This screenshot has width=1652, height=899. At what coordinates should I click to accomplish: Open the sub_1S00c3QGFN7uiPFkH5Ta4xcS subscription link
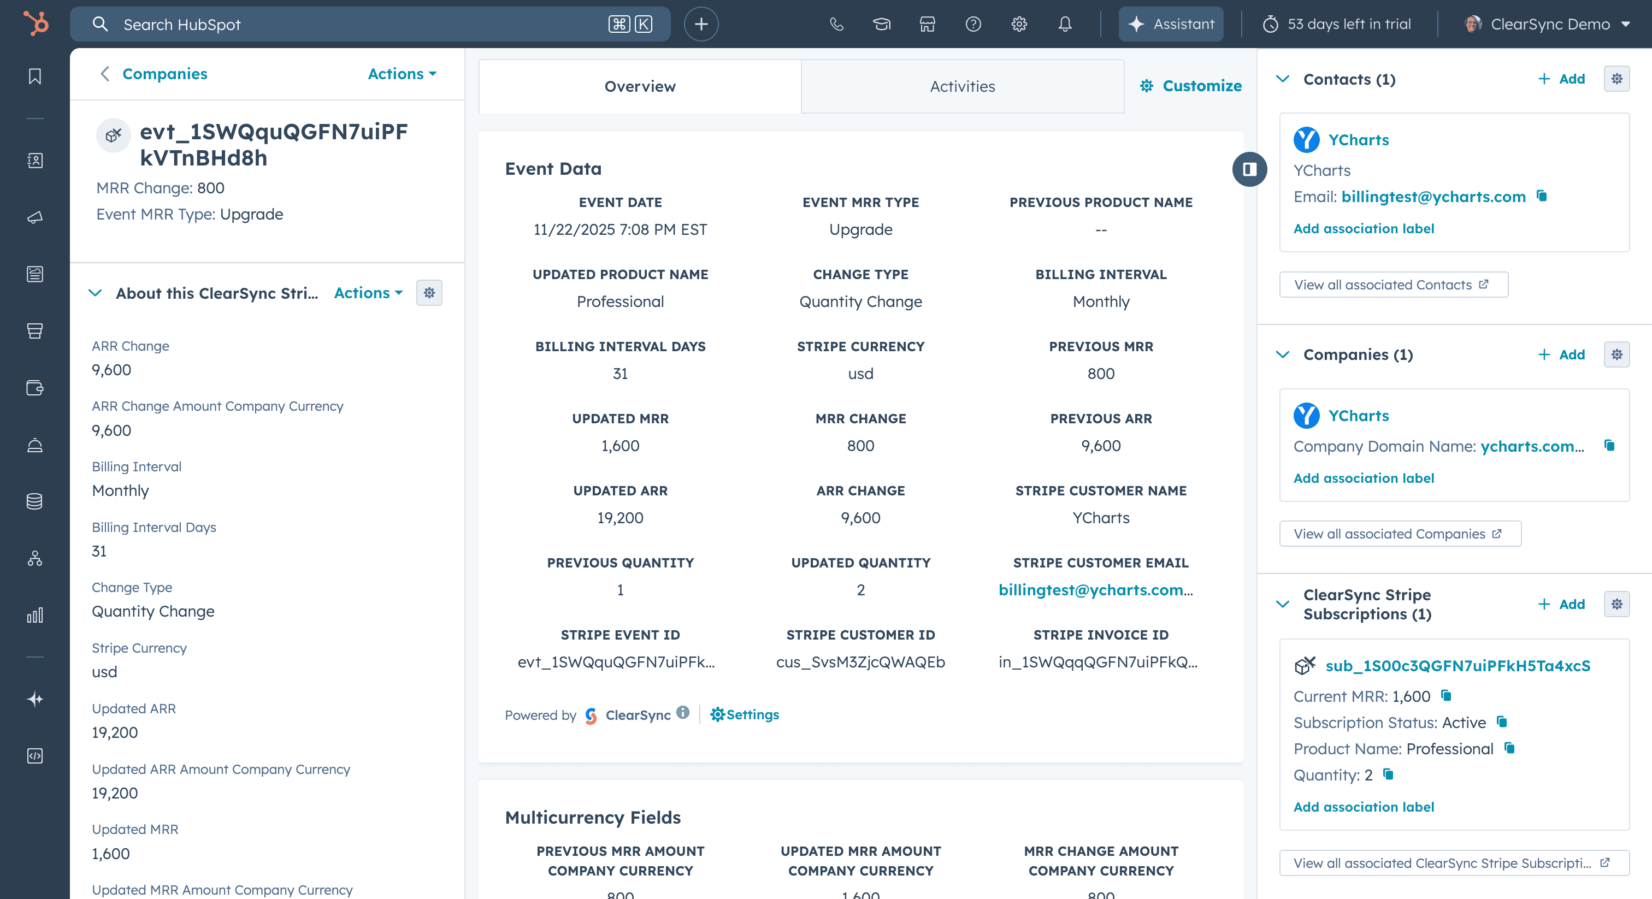coord(1457,666)
